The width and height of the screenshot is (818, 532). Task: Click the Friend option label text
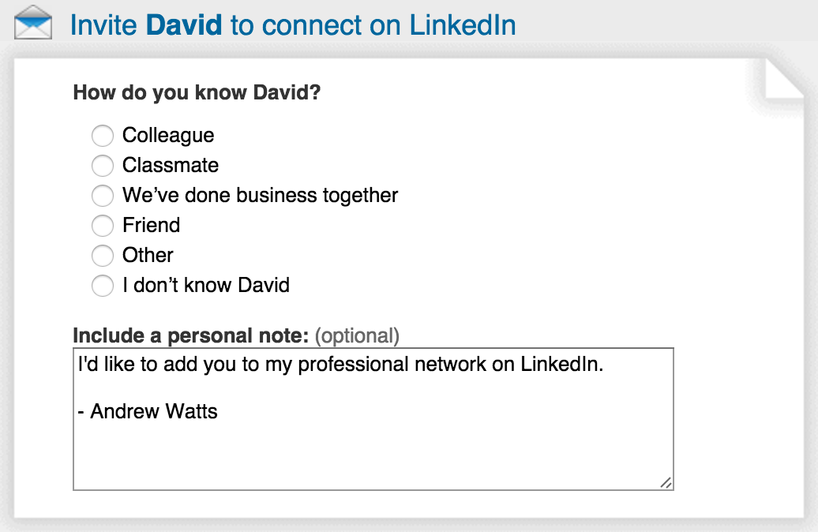151,226
